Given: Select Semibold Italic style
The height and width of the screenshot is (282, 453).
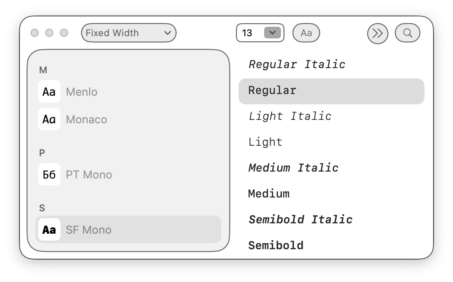Looking at the screenshot, I should tap(300, 219).
